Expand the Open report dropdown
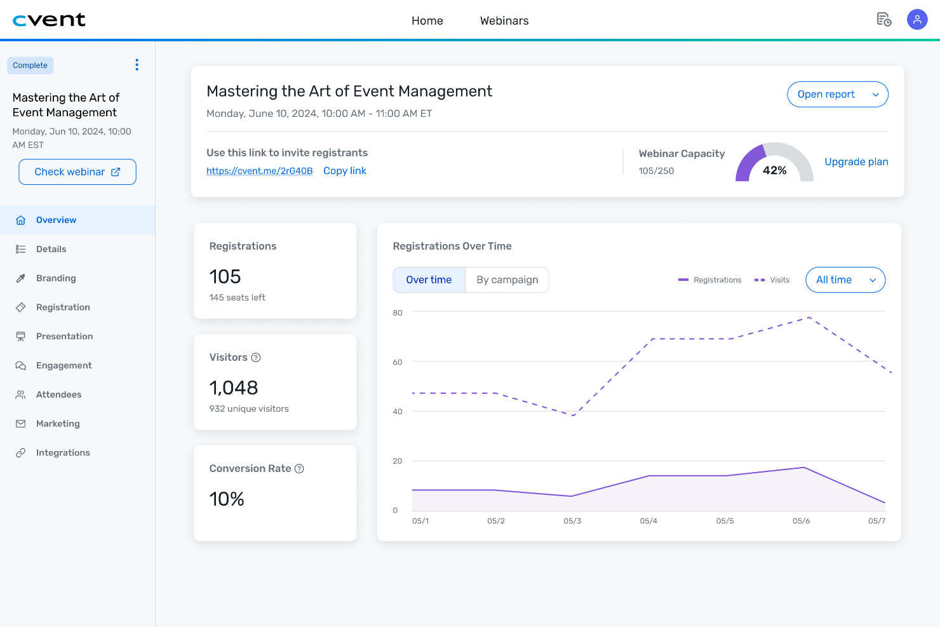The image size is (940, 627). 838,94
